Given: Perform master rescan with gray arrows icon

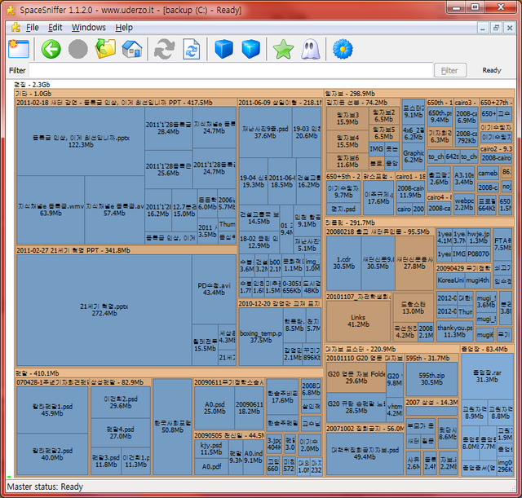Looking at the screenshot, I should [x=165, y=49].
